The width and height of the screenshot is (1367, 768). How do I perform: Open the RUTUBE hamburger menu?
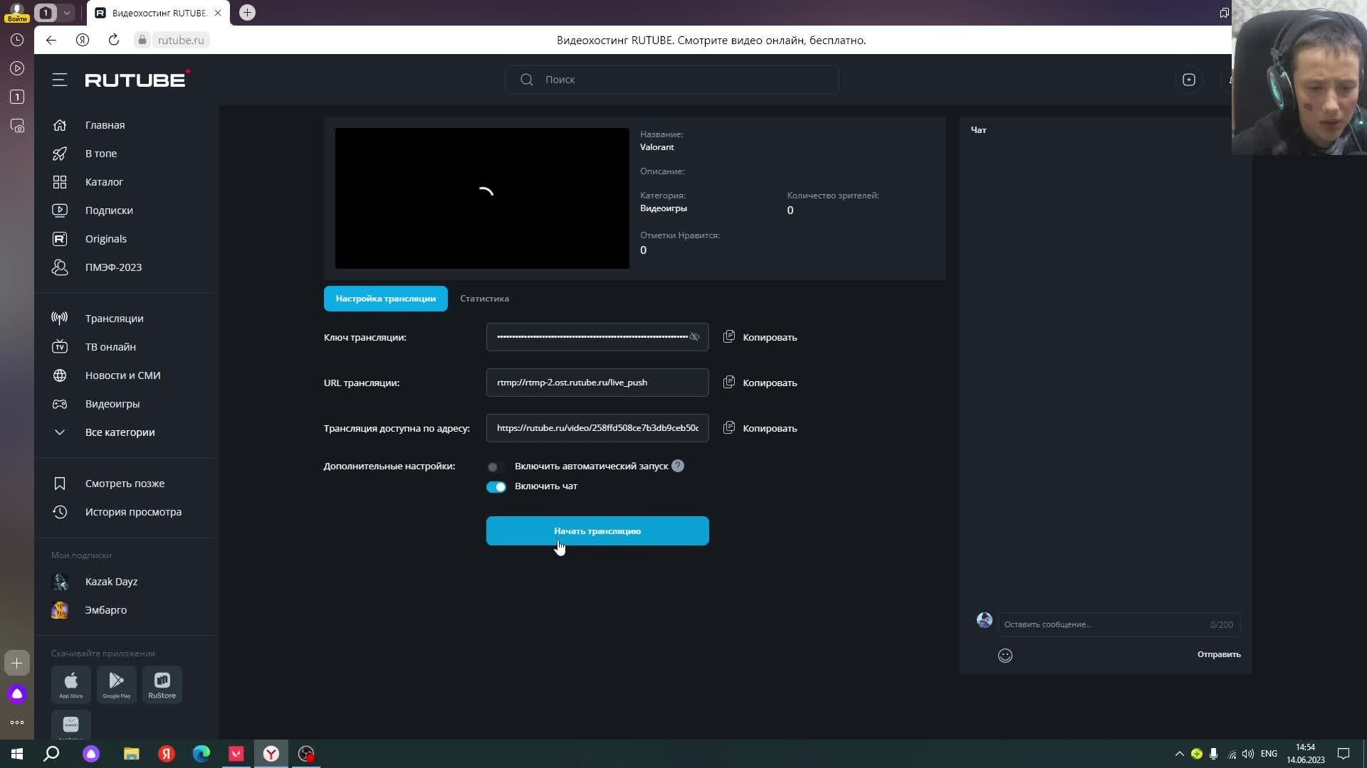pyautogui.click(x=59, y=80)
